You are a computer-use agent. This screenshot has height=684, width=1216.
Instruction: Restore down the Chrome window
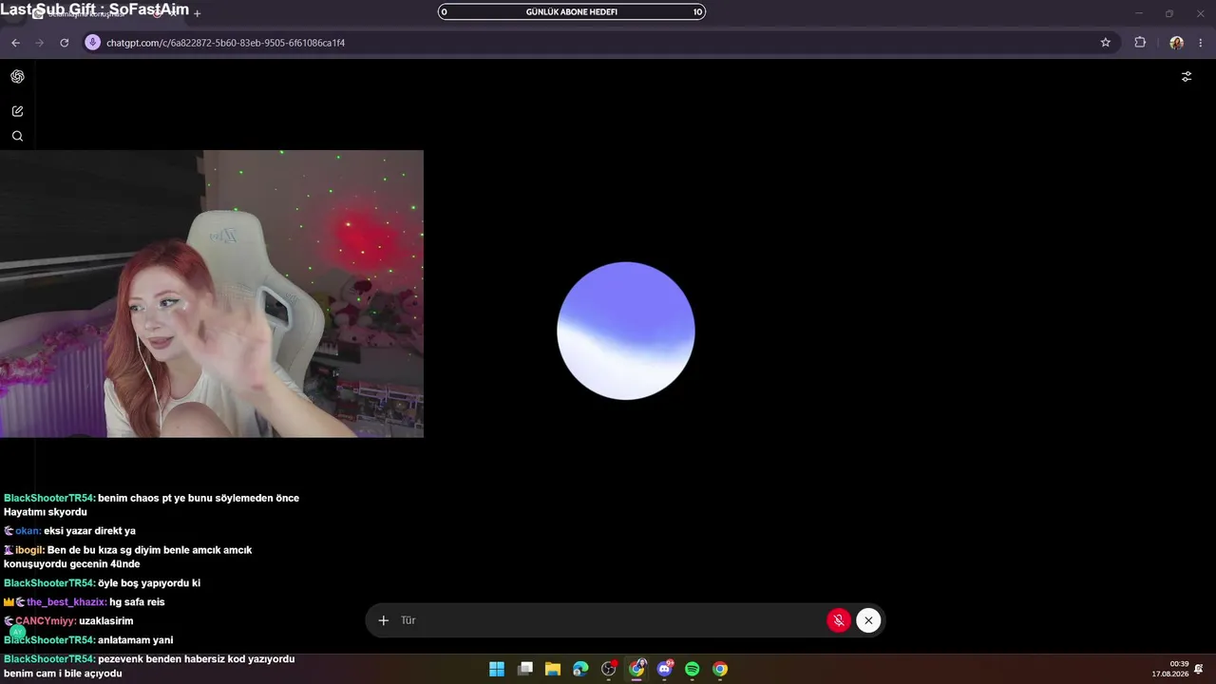tap(1169, 13)
